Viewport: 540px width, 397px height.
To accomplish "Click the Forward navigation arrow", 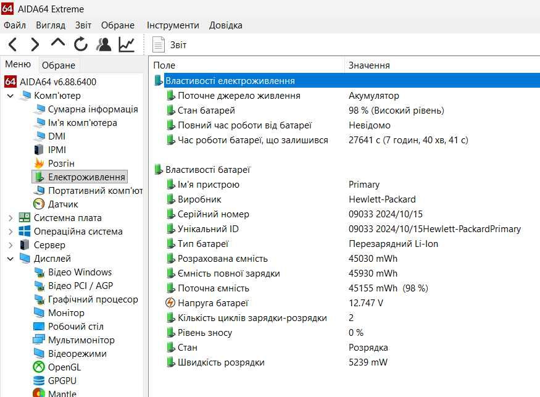I will [x=35, y=44].
